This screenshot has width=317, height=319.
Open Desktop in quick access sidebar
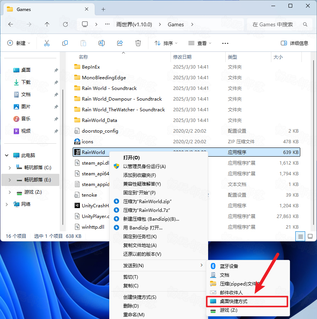pyautogui.click(x=26, y=70)
